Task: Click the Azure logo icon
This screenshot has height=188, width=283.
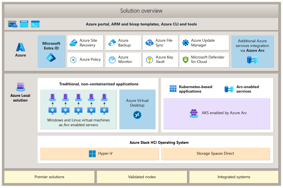Action: coord(20,47)
